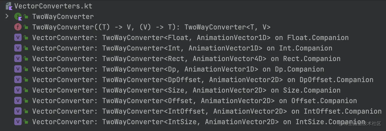The image size is (386, 131).
Task: Select VectorConverter on IntSize.Companion
Action: pos(199,122)
